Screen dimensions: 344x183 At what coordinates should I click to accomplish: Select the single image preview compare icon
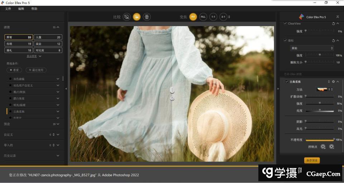click(126, 17)
